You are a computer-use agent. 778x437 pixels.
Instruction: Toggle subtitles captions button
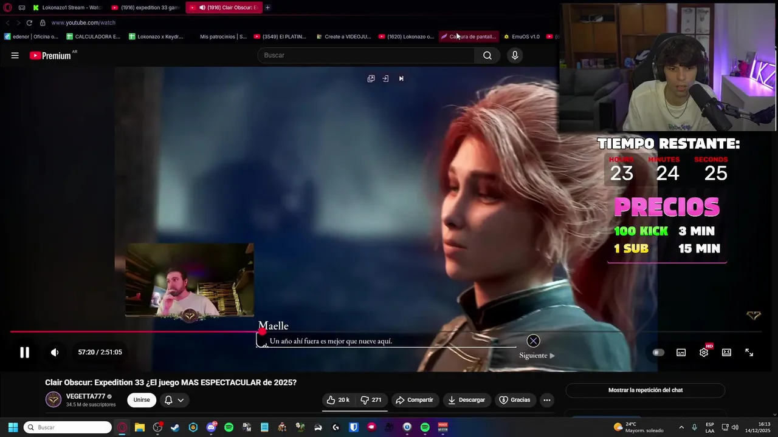point(681,353)
